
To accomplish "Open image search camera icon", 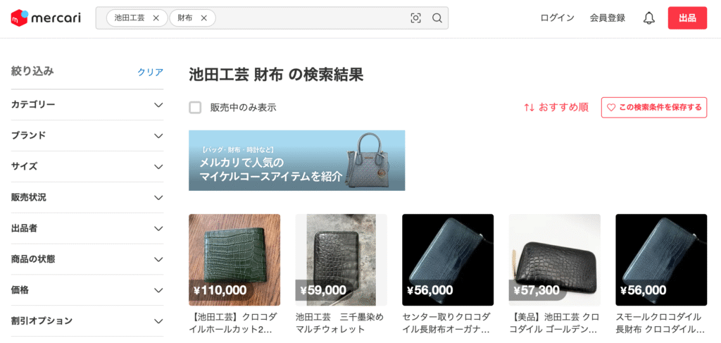I will pos(415,18).
